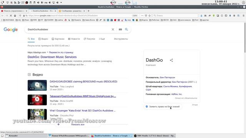Screen dimensions: 246x138
Task: Switch to OBS Studio in the taskbar
Action: click(155, 136)
